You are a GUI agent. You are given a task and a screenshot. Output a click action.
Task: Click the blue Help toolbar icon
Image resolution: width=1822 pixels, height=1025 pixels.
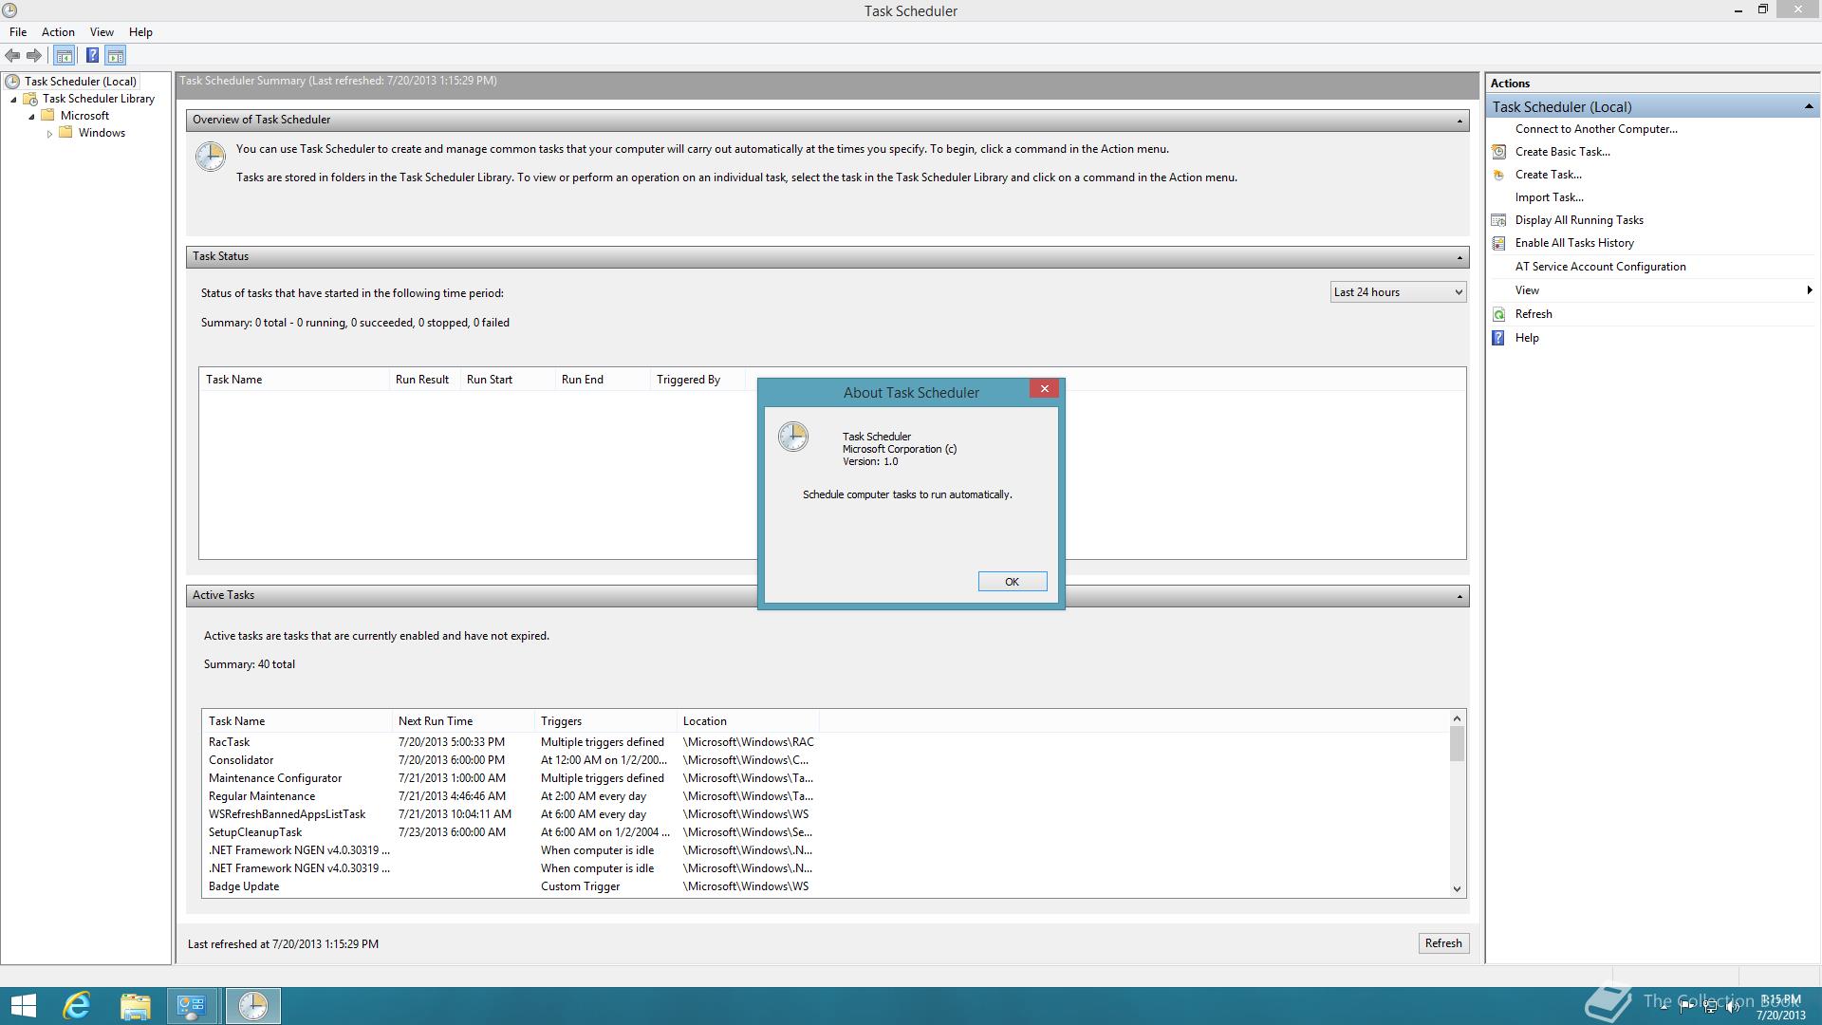[x=92, y=56]
